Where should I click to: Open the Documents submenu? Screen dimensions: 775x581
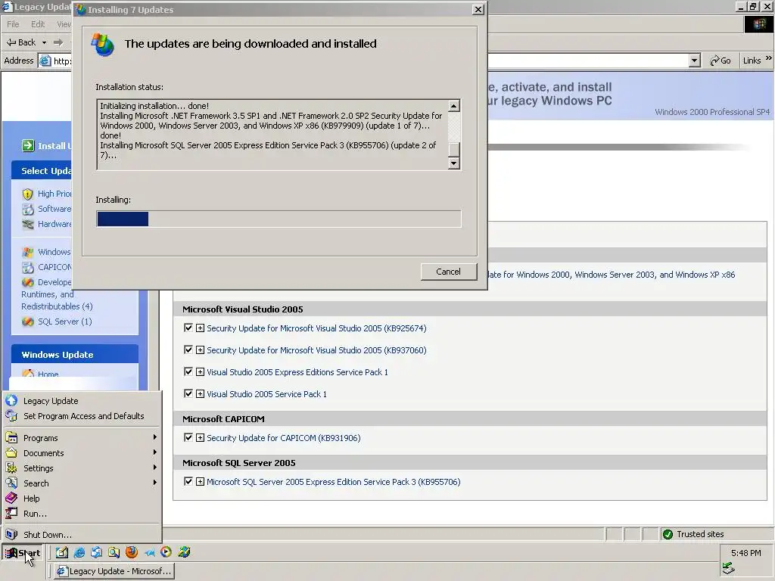(82, 453)
